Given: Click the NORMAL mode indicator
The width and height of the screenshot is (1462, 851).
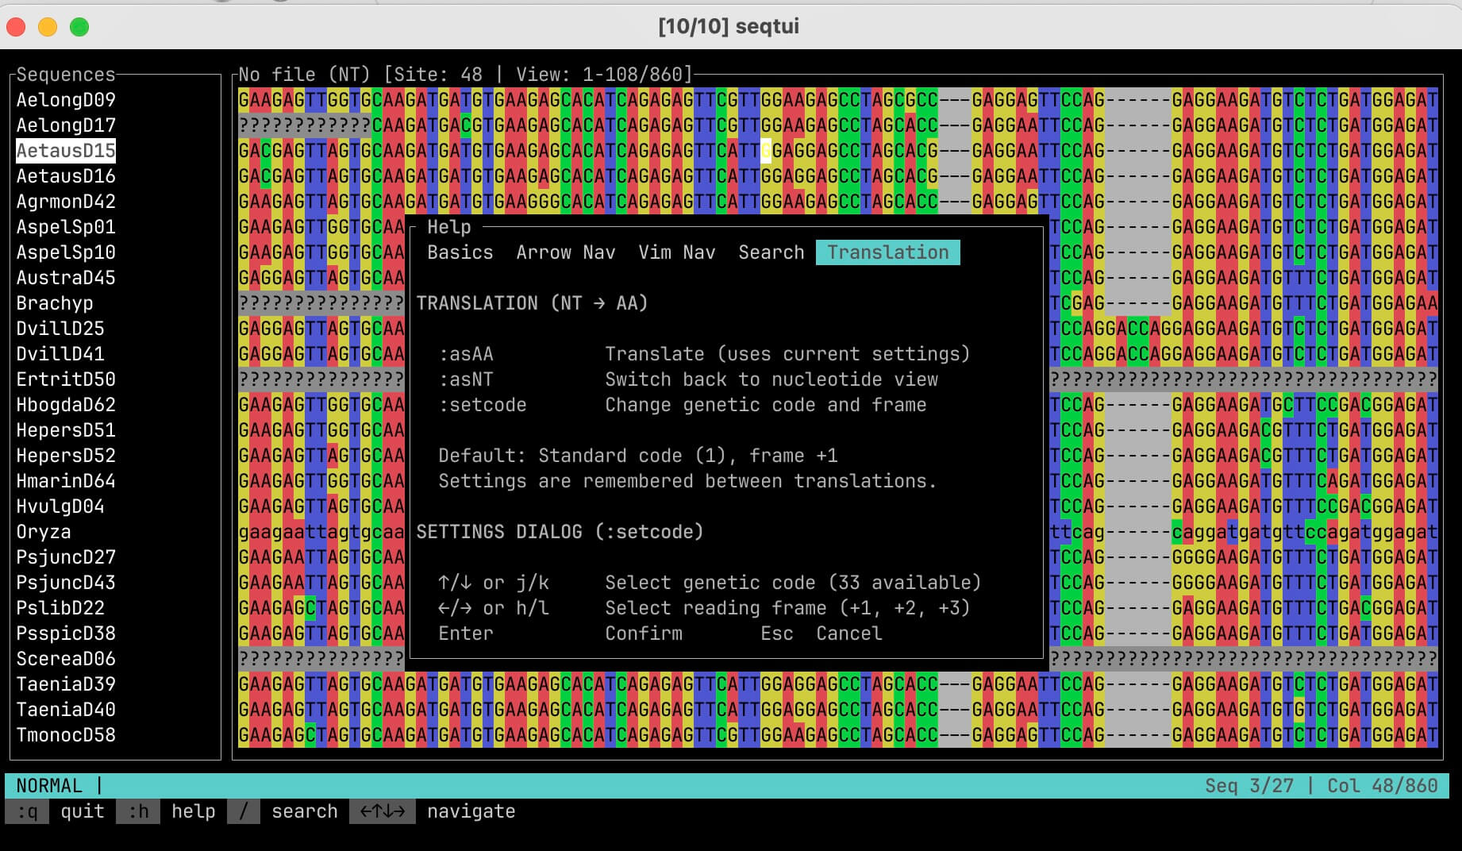Looking at the screenshot, I should click(49, 786).
